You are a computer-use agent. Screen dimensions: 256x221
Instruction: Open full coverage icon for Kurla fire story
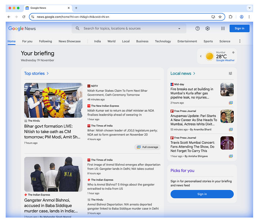tap(231, 103)
